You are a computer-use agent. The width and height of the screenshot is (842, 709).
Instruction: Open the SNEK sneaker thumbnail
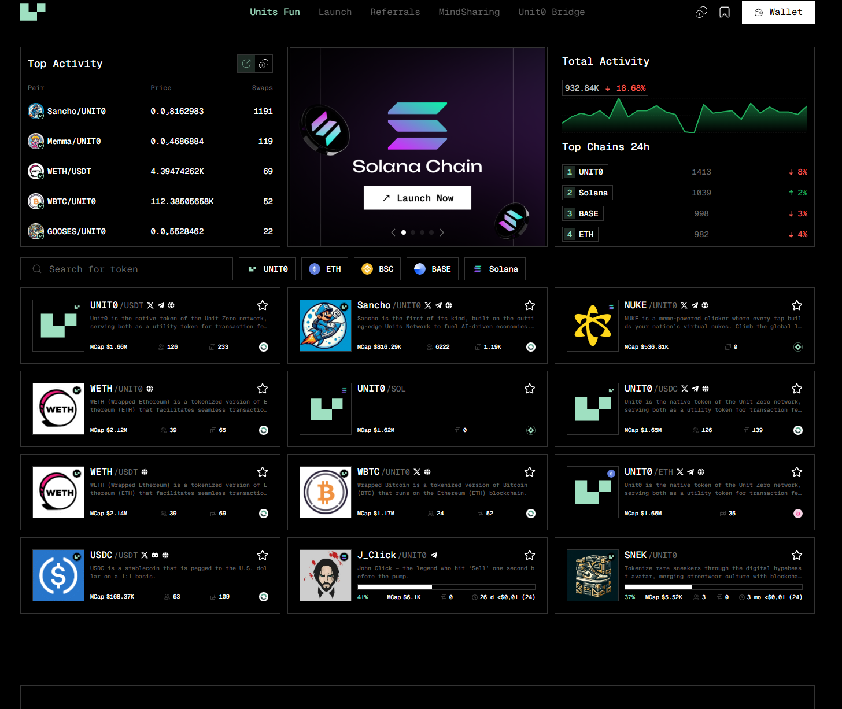tap(593, 575)
